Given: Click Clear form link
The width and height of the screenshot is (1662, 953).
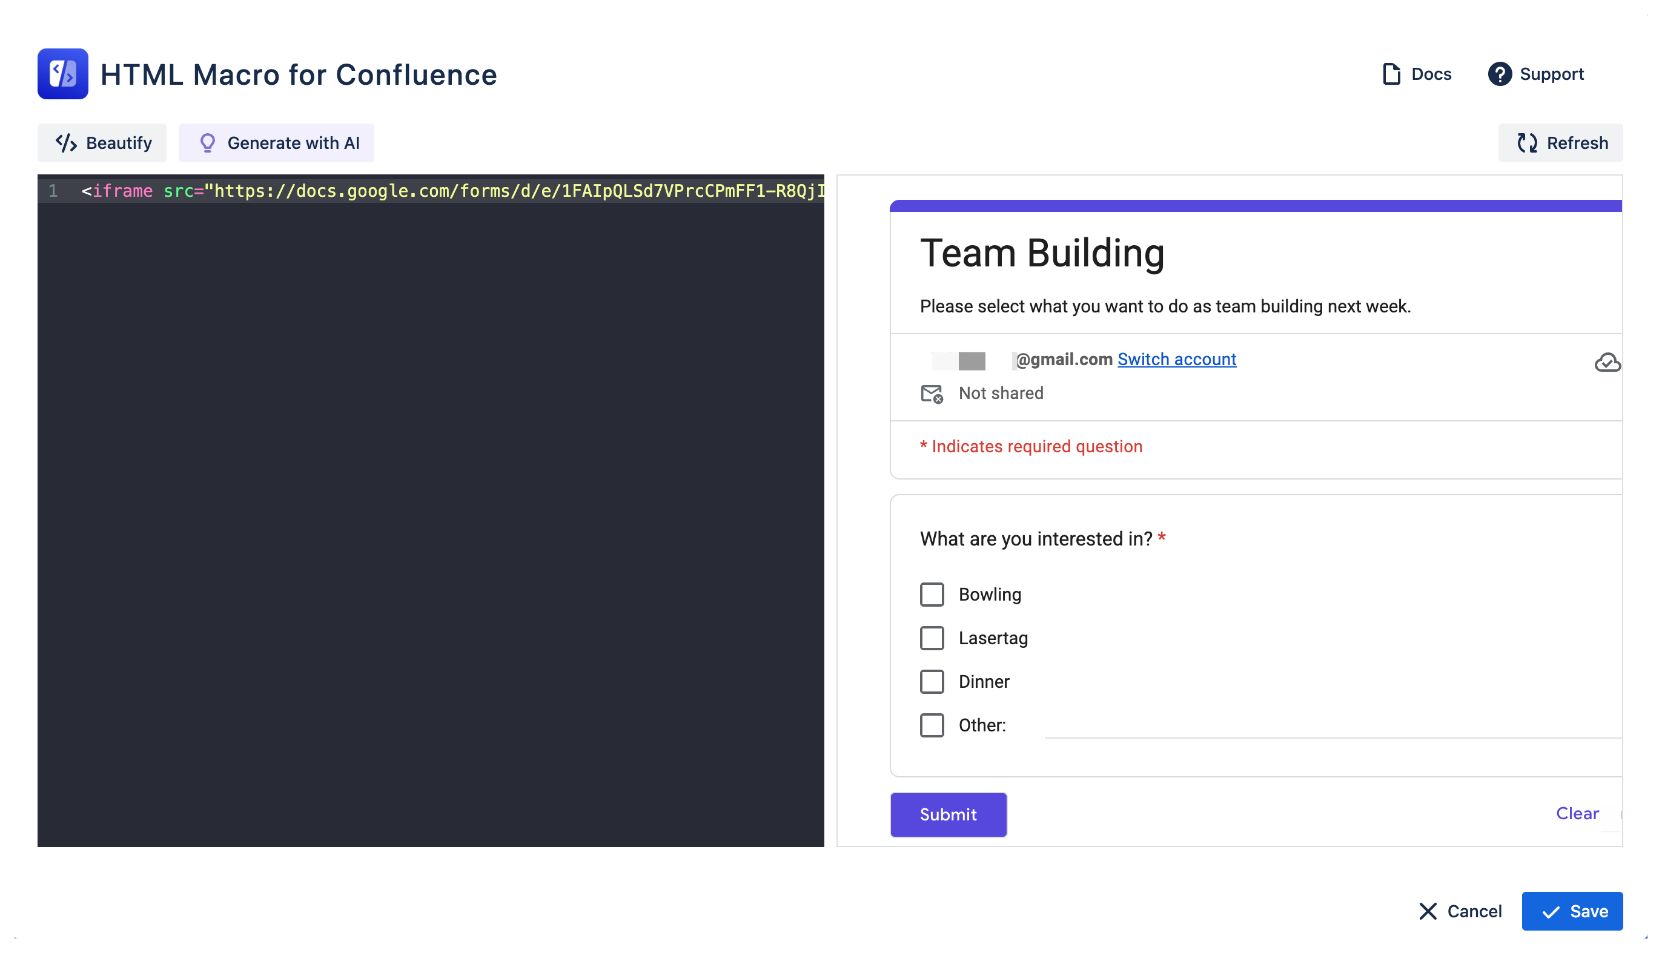Looking at the screenshot, I should tap(1578, 814).
